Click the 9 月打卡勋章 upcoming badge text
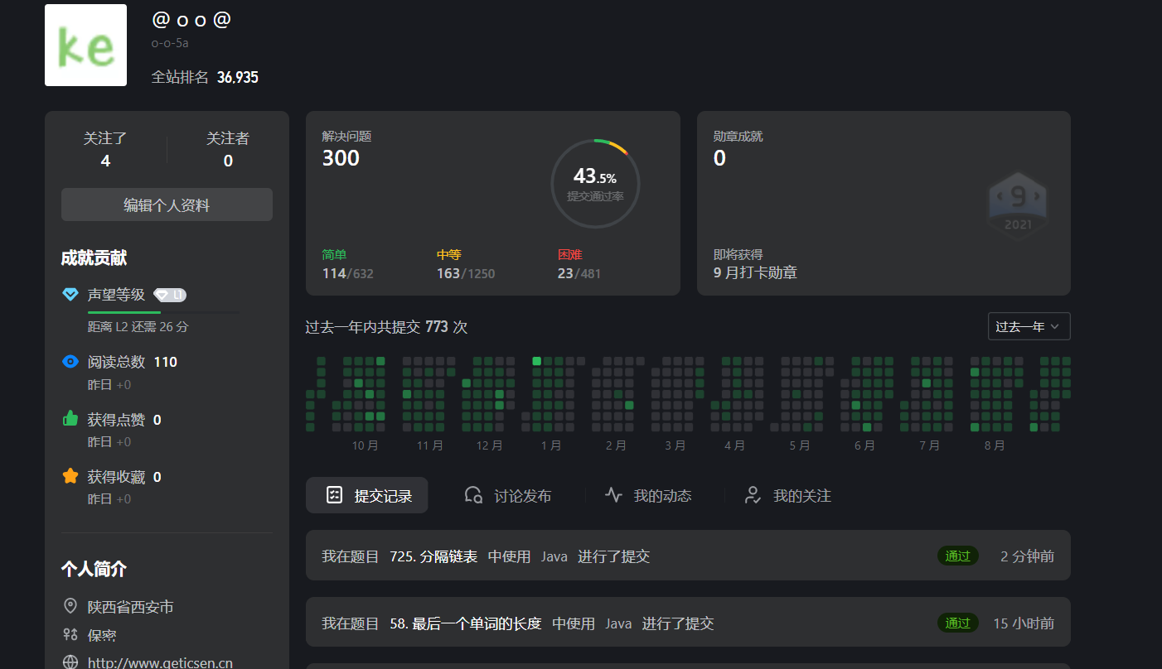Screen dimensions: 1162x669 (x=755, y=272)
